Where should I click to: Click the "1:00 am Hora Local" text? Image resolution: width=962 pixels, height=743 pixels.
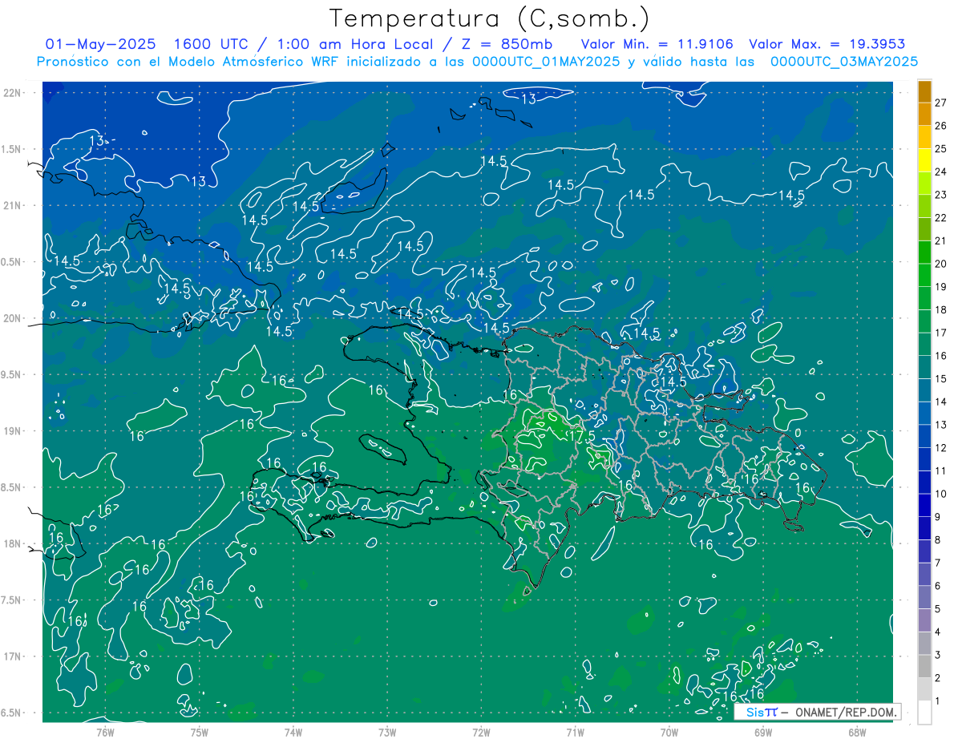(354, 44)
